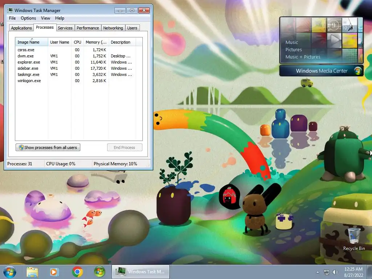The width and height of the screenshot is (372, 279).
Task: Switch to the Performance tab
Action: point(88,28)
